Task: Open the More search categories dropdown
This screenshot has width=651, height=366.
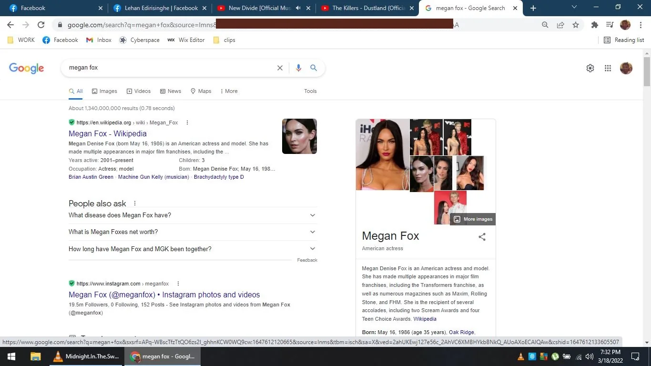Action: 229,91
